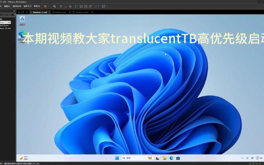Open Microsoft Edge from the taskbar

point(171,158)
